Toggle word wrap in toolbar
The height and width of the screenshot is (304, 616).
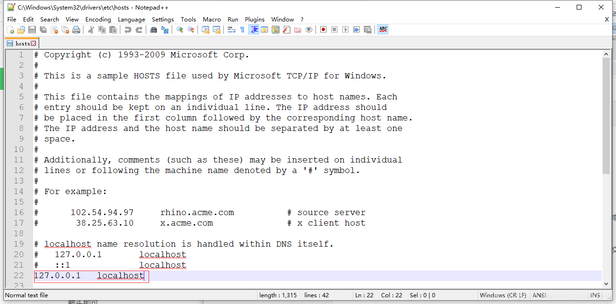(232, 30)
